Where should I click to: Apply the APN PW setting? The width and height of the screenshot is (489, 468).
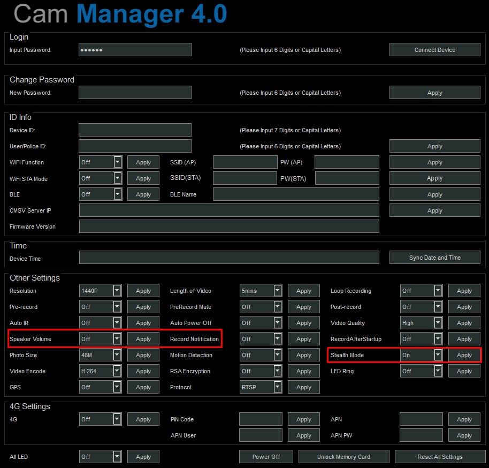click(464, 435)
